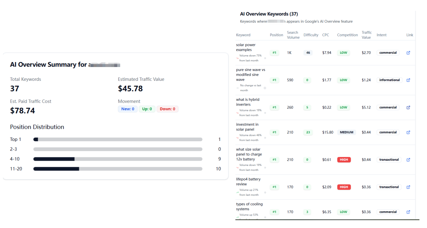
Task: Sort table by Difficulty column header
Action: [311, 35]
